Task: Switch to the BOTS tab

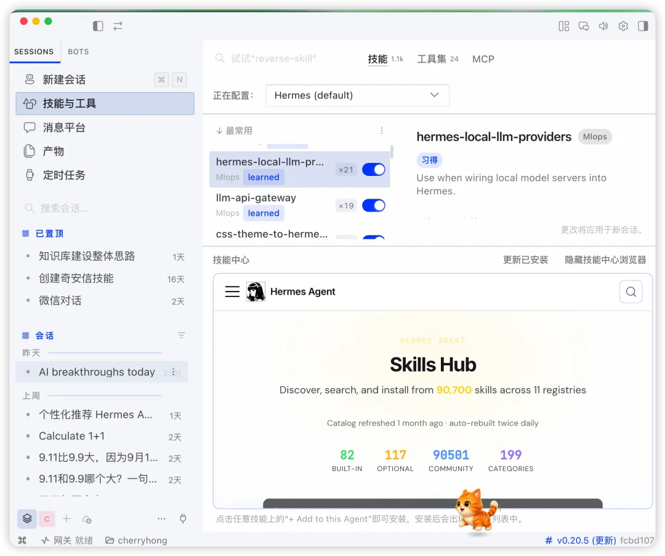Action: point(78,52)
